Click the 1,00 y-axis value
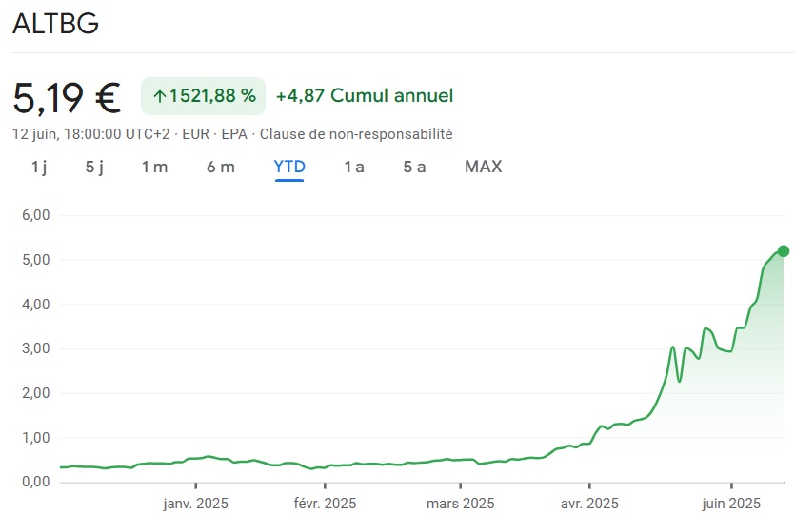 tap(36, 438)
